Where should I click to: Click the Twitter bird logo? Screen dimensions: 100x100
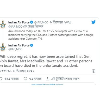(93, 22)
